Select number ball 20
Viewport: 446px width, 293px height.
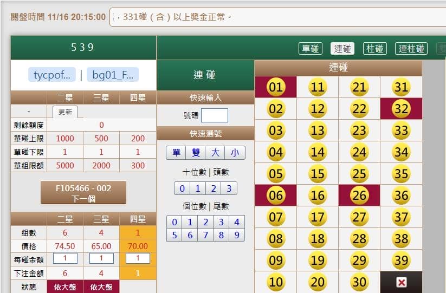click(x=318, y=282)
